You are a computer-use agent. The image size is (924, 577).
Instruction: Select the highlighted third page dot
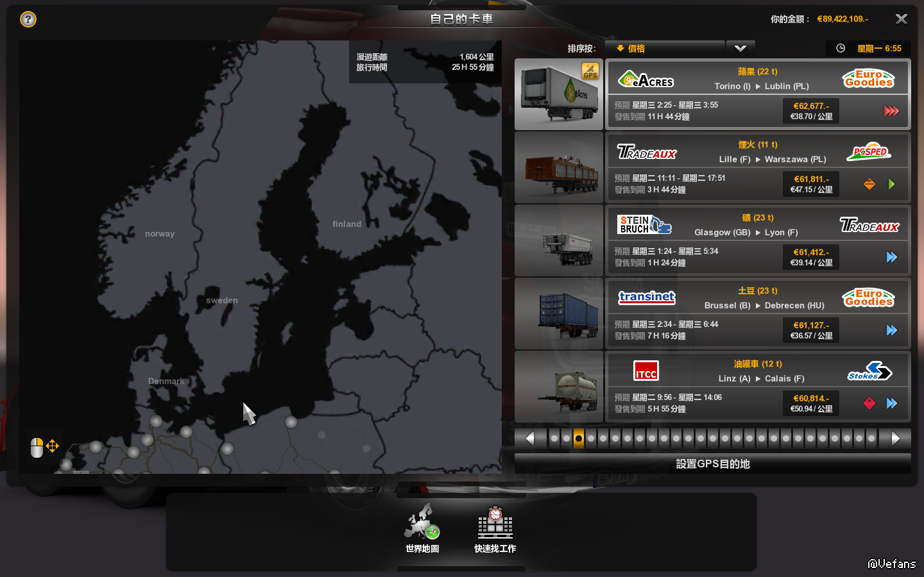click(x=579, y=439)
